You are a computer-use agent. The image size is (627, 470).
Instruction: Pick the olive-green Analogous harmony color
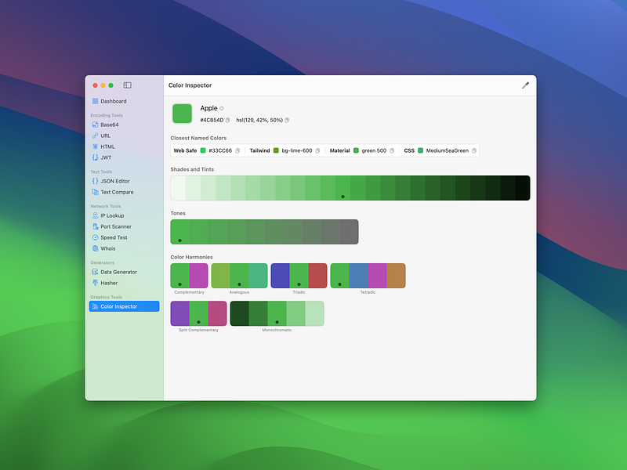(x=221, y=276)
